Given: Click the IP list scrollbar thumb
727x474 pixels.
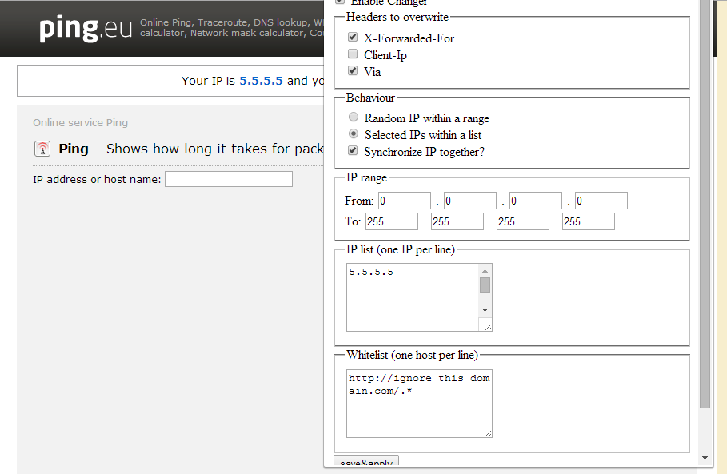Looking at the screenshot, I should click(x=485, y=285).
